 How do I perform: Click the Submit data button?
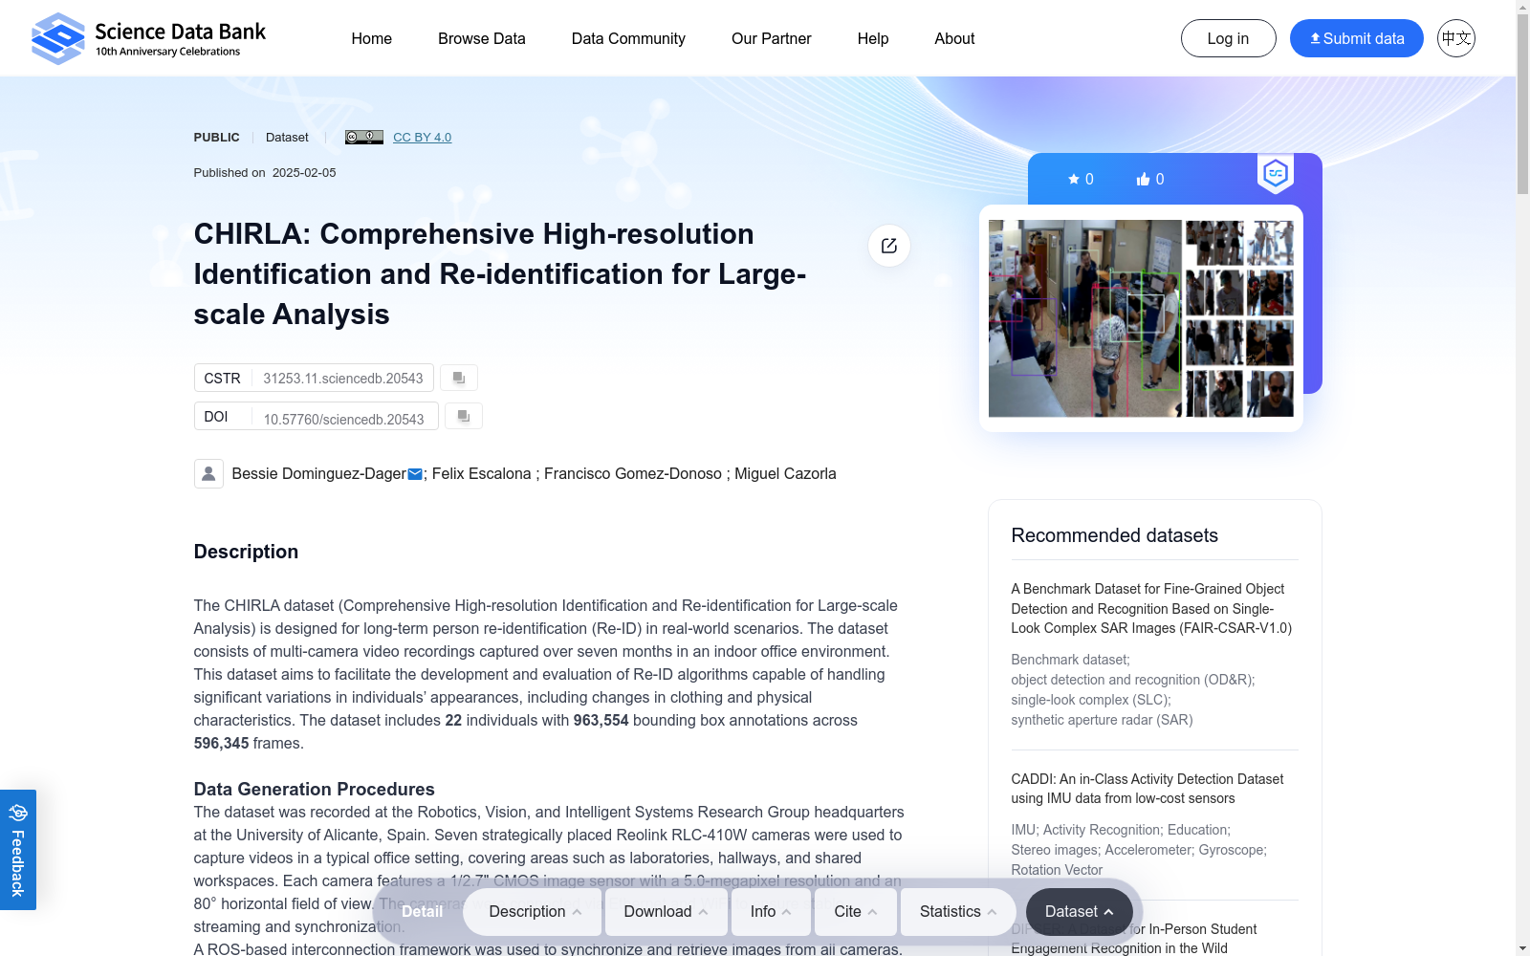pyautogui.click(x=1356, y=38)
